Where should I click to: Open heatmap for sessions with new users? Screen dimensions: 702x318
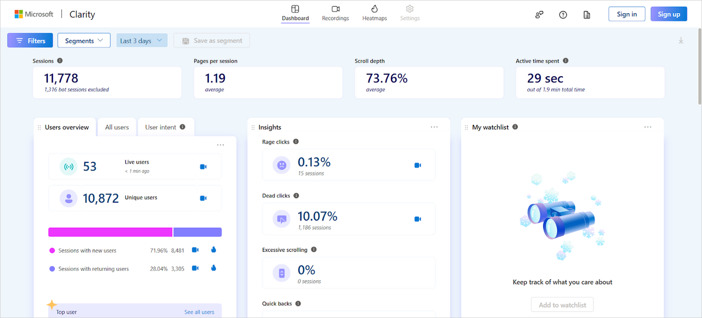pyautogui.click(x=213, y=250)
